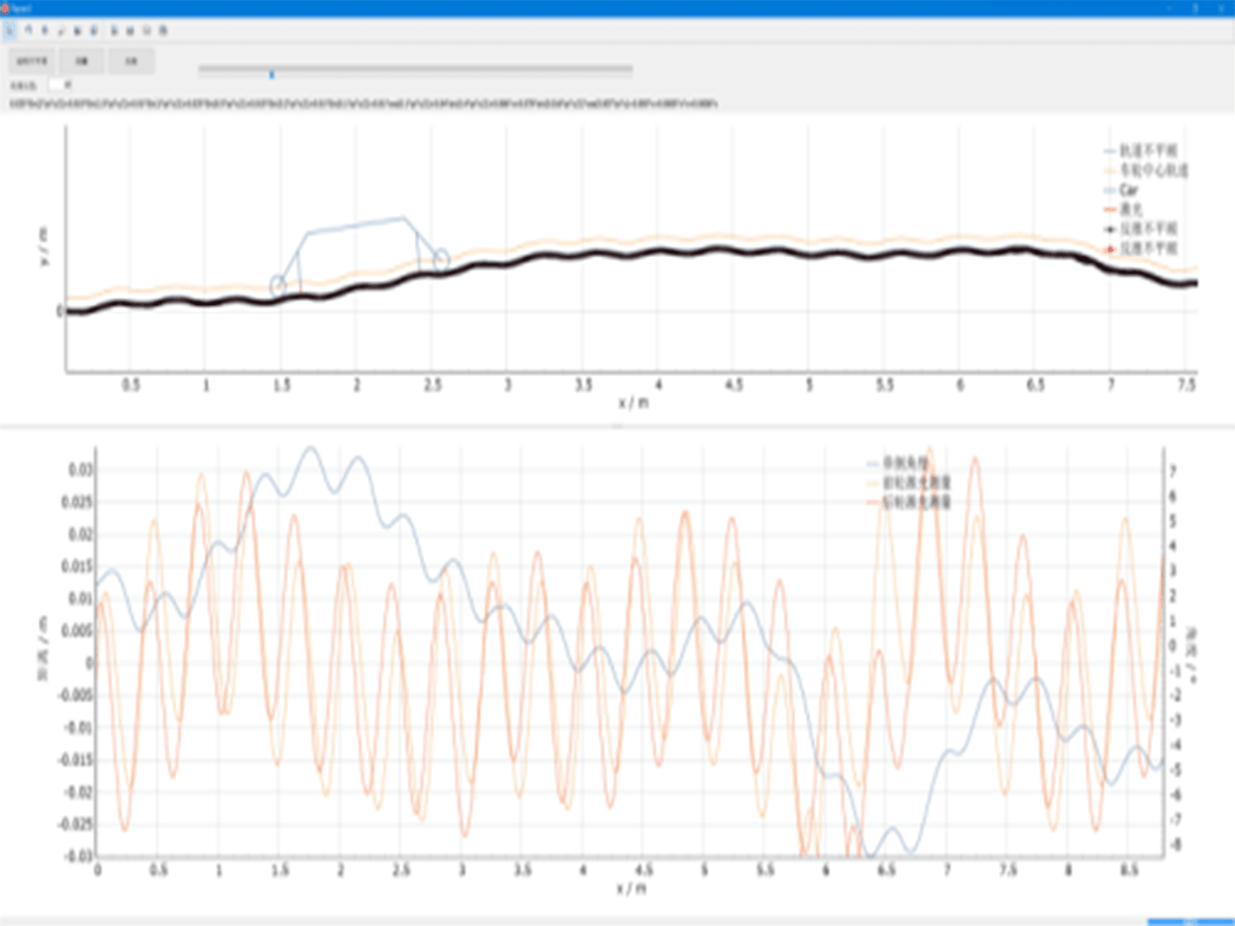Click the 0.03 tick label on lower chart
The width and height of the screenshot is (1235, 926).
pos(80,469)
